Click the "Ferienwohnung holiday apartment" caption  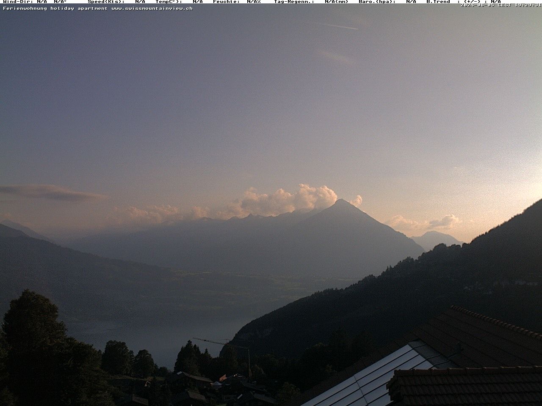click(x=55, y=8)
